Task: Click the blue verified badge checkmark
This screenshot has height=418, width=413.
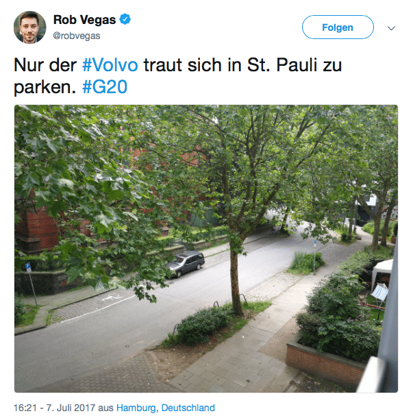Action: [125, 19]
